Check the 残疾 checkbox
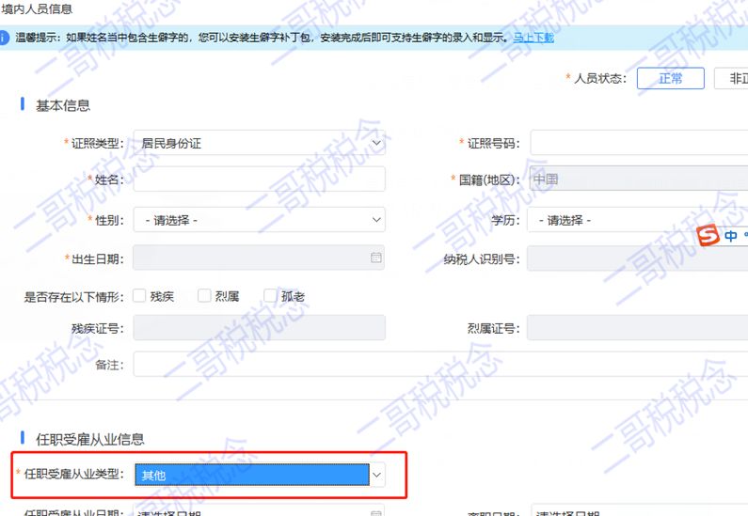This screenshot has height=516, width=748. pyautogui.click(x=140, y=296)
